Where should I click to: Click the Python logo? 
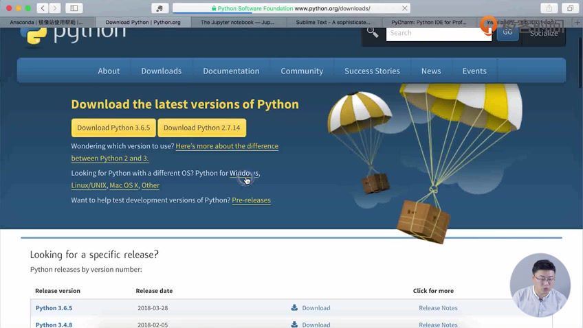click(74, 35)
